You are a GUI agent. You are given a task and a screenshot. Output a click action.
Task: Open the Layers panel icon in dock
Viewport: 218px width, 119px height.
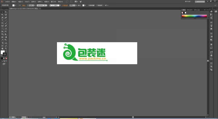point(211,55)
